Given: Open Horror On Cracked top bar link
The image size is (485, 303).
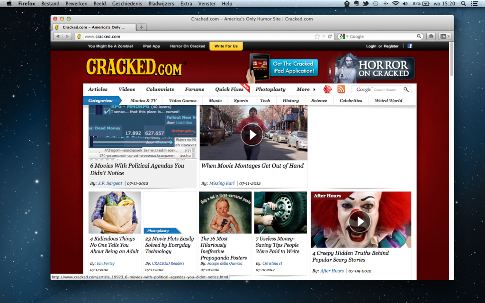Looking at the screenshot, I should (x=188, y=46).
